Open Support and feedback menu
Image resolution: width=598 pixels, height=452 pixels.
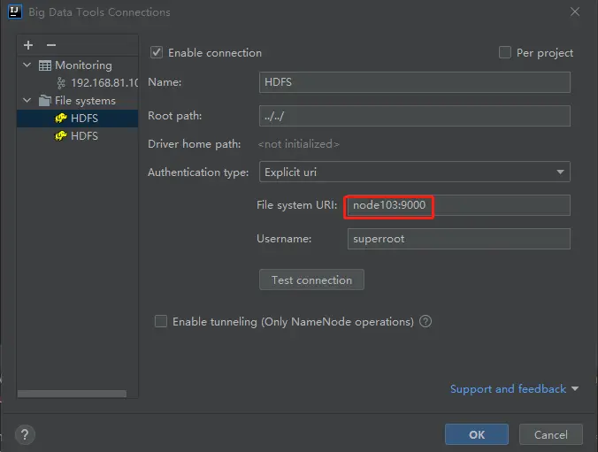[514, 389]
